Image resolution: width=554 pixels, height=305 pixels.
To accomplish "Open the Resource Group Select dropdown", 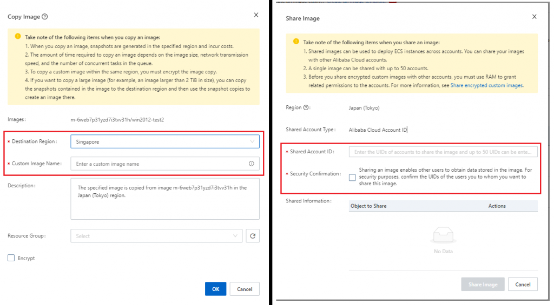I will [156, 236].
